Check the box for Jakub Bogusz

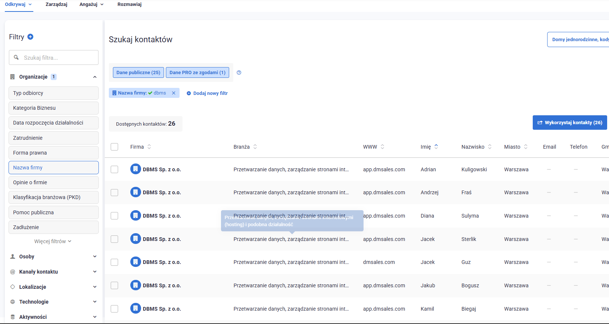coord(114,285)
